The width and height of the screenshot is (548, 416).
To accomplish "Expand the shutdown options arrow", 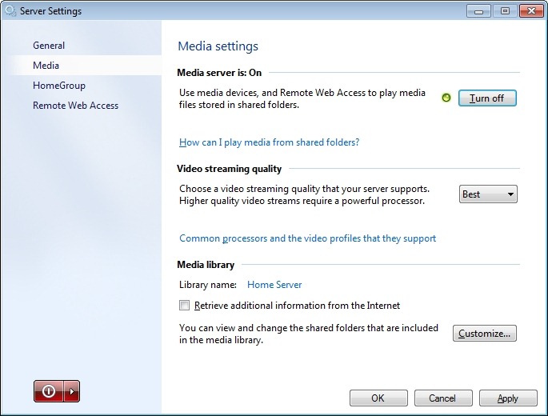I will [71, 391].
